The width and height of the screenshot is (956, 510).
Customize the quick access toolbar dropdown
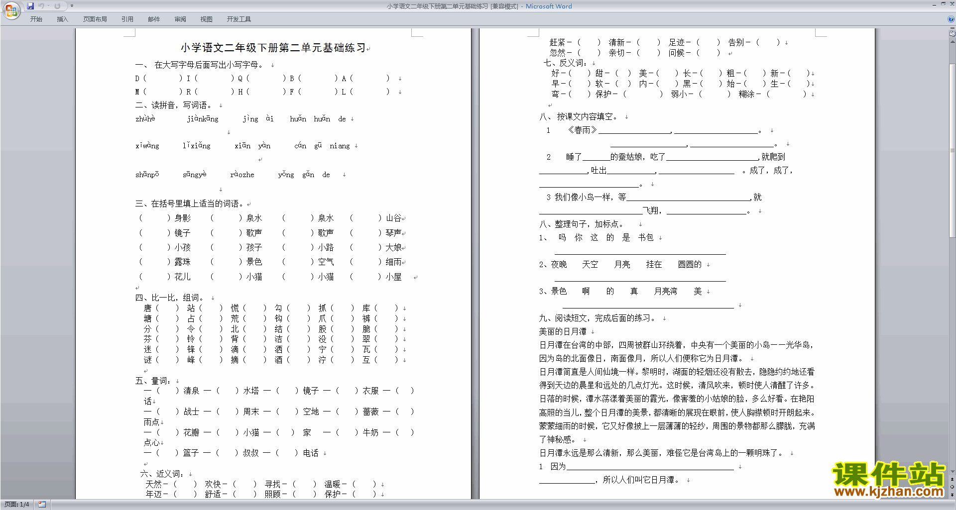pos(72,6)
